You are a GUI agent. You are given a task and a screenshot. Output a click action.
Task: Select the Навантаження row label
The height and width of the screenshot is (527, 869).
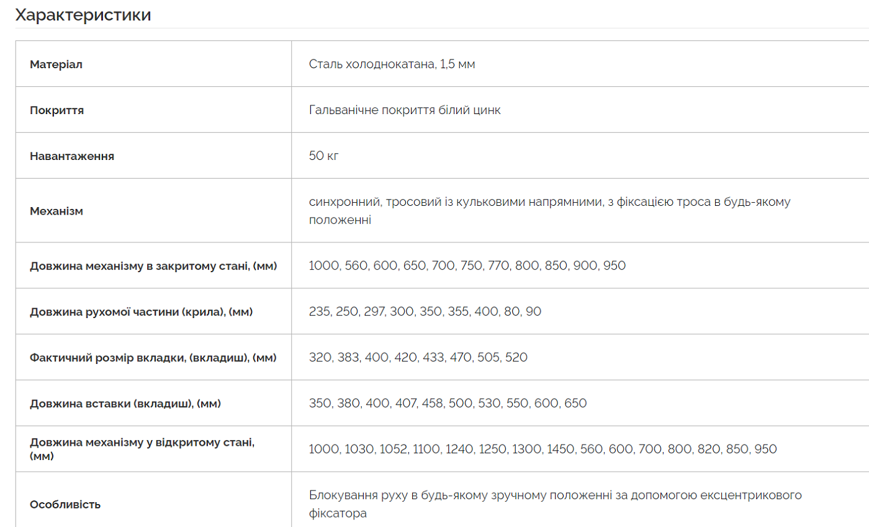point(72,156)
